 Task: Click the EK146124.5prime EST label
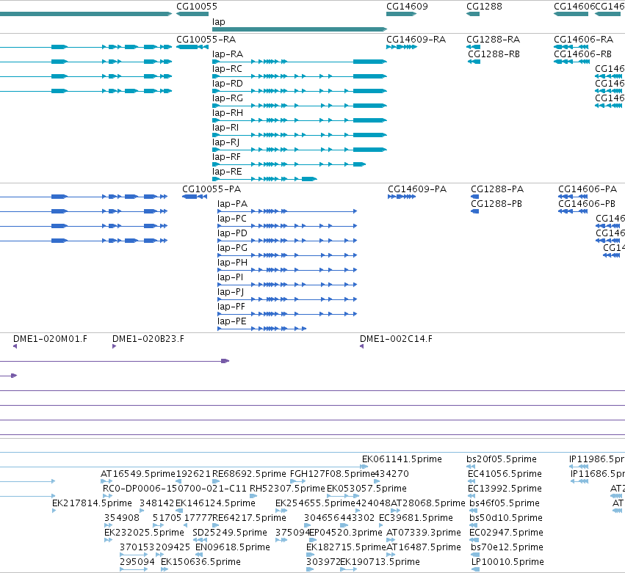pyautogui.click(x=215, y=503)
